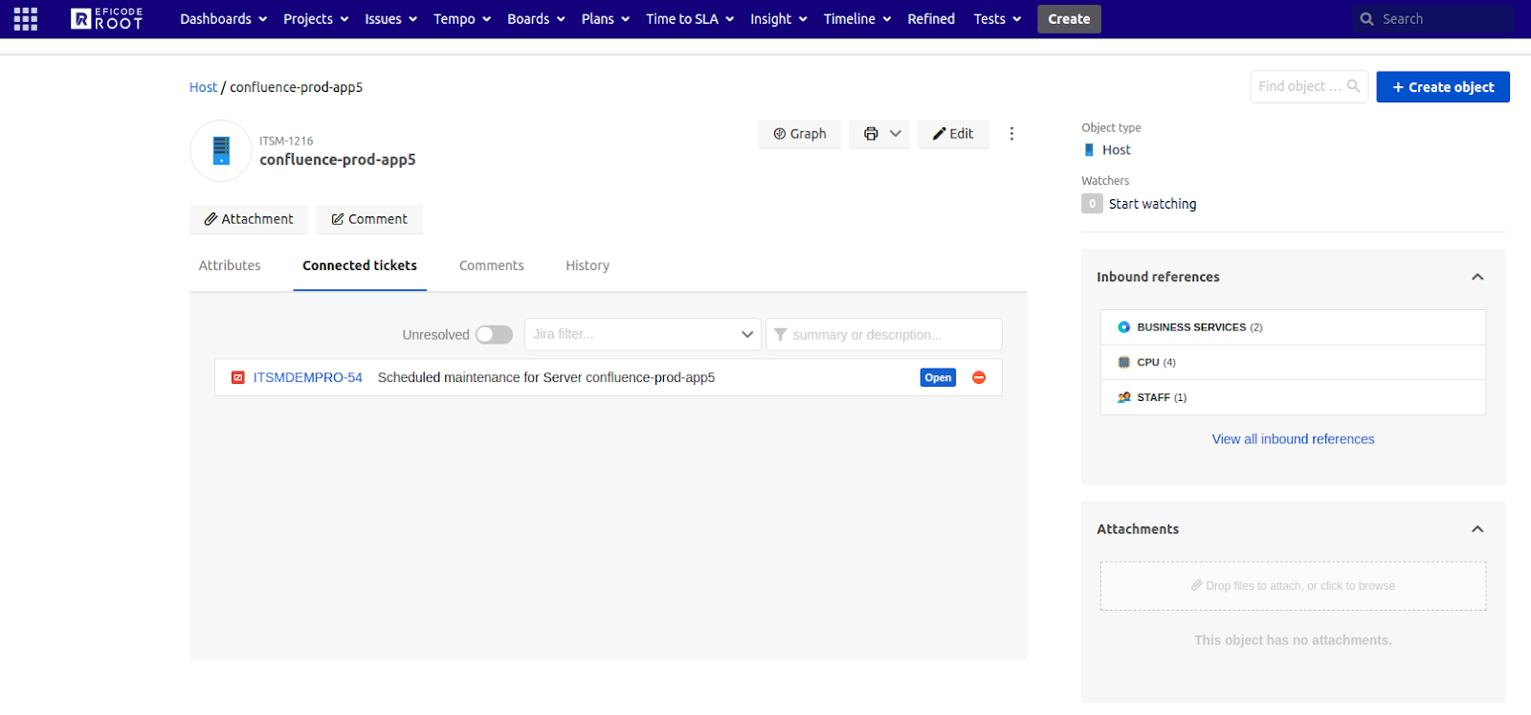Toggle the Unresolved switch

[x=494, y=335]
